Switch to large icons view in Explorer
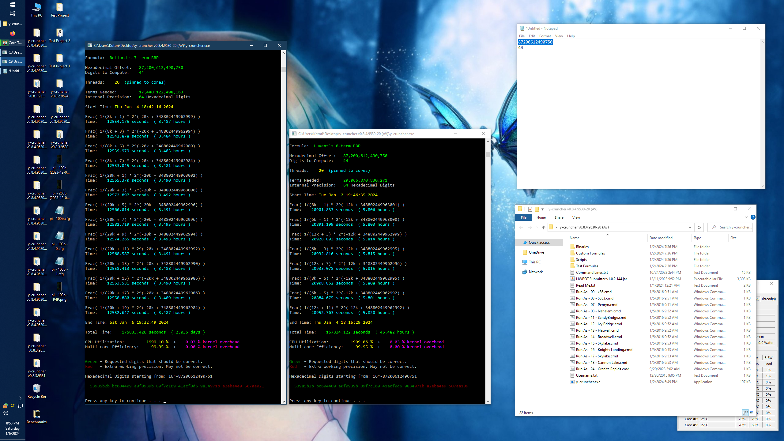Viewport: 784px width, 441px height. click(x=752, y=413)
